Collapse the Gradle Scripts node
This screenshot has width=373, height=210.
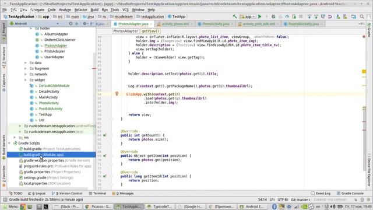(9, 143)
